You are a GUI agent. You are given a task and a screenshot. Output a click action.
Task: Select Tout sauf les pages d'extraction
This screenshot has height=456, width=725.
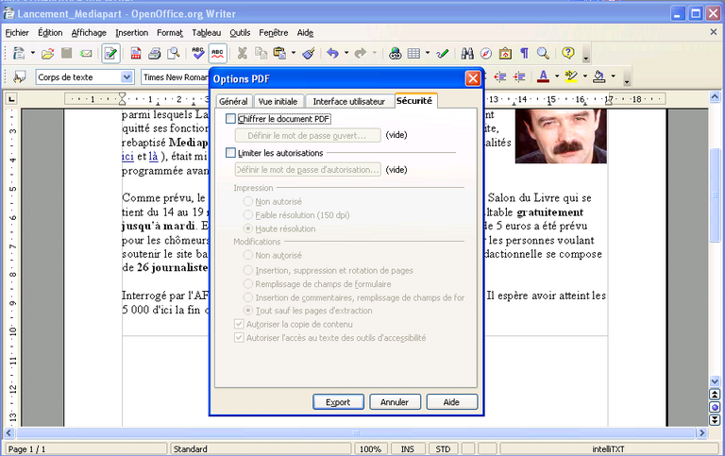coord(248,311)
